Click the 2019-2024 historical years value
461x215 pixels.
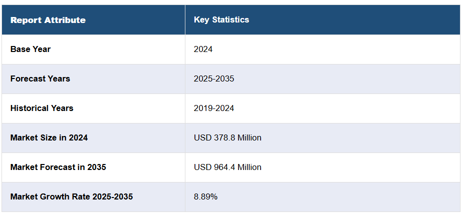(214, 108)
